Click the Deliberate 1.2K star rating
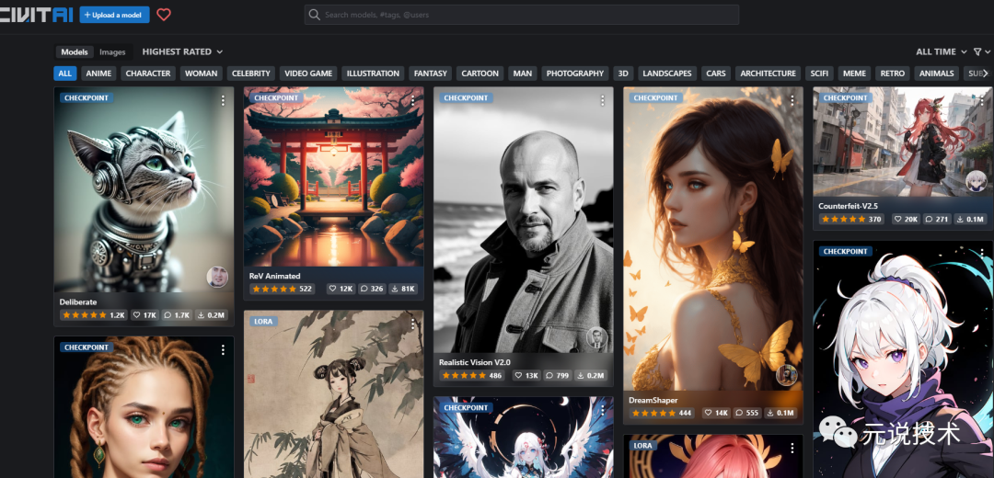 click(x=94, y=314)
